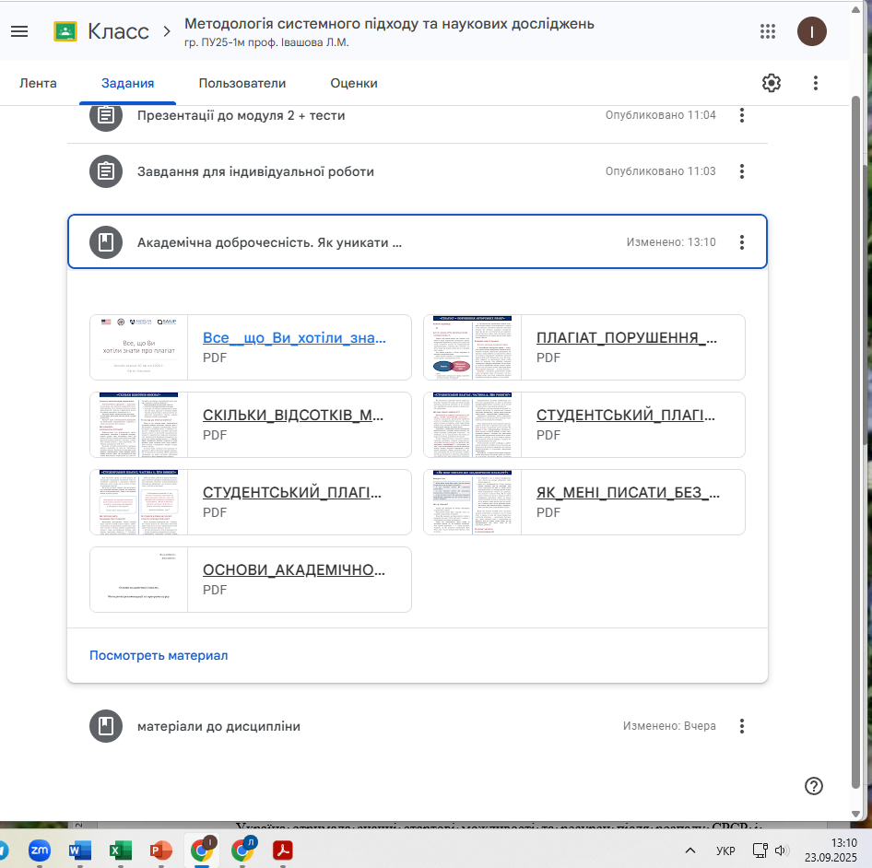
Task: Open the Google apps grid
Action: [767, 31]
